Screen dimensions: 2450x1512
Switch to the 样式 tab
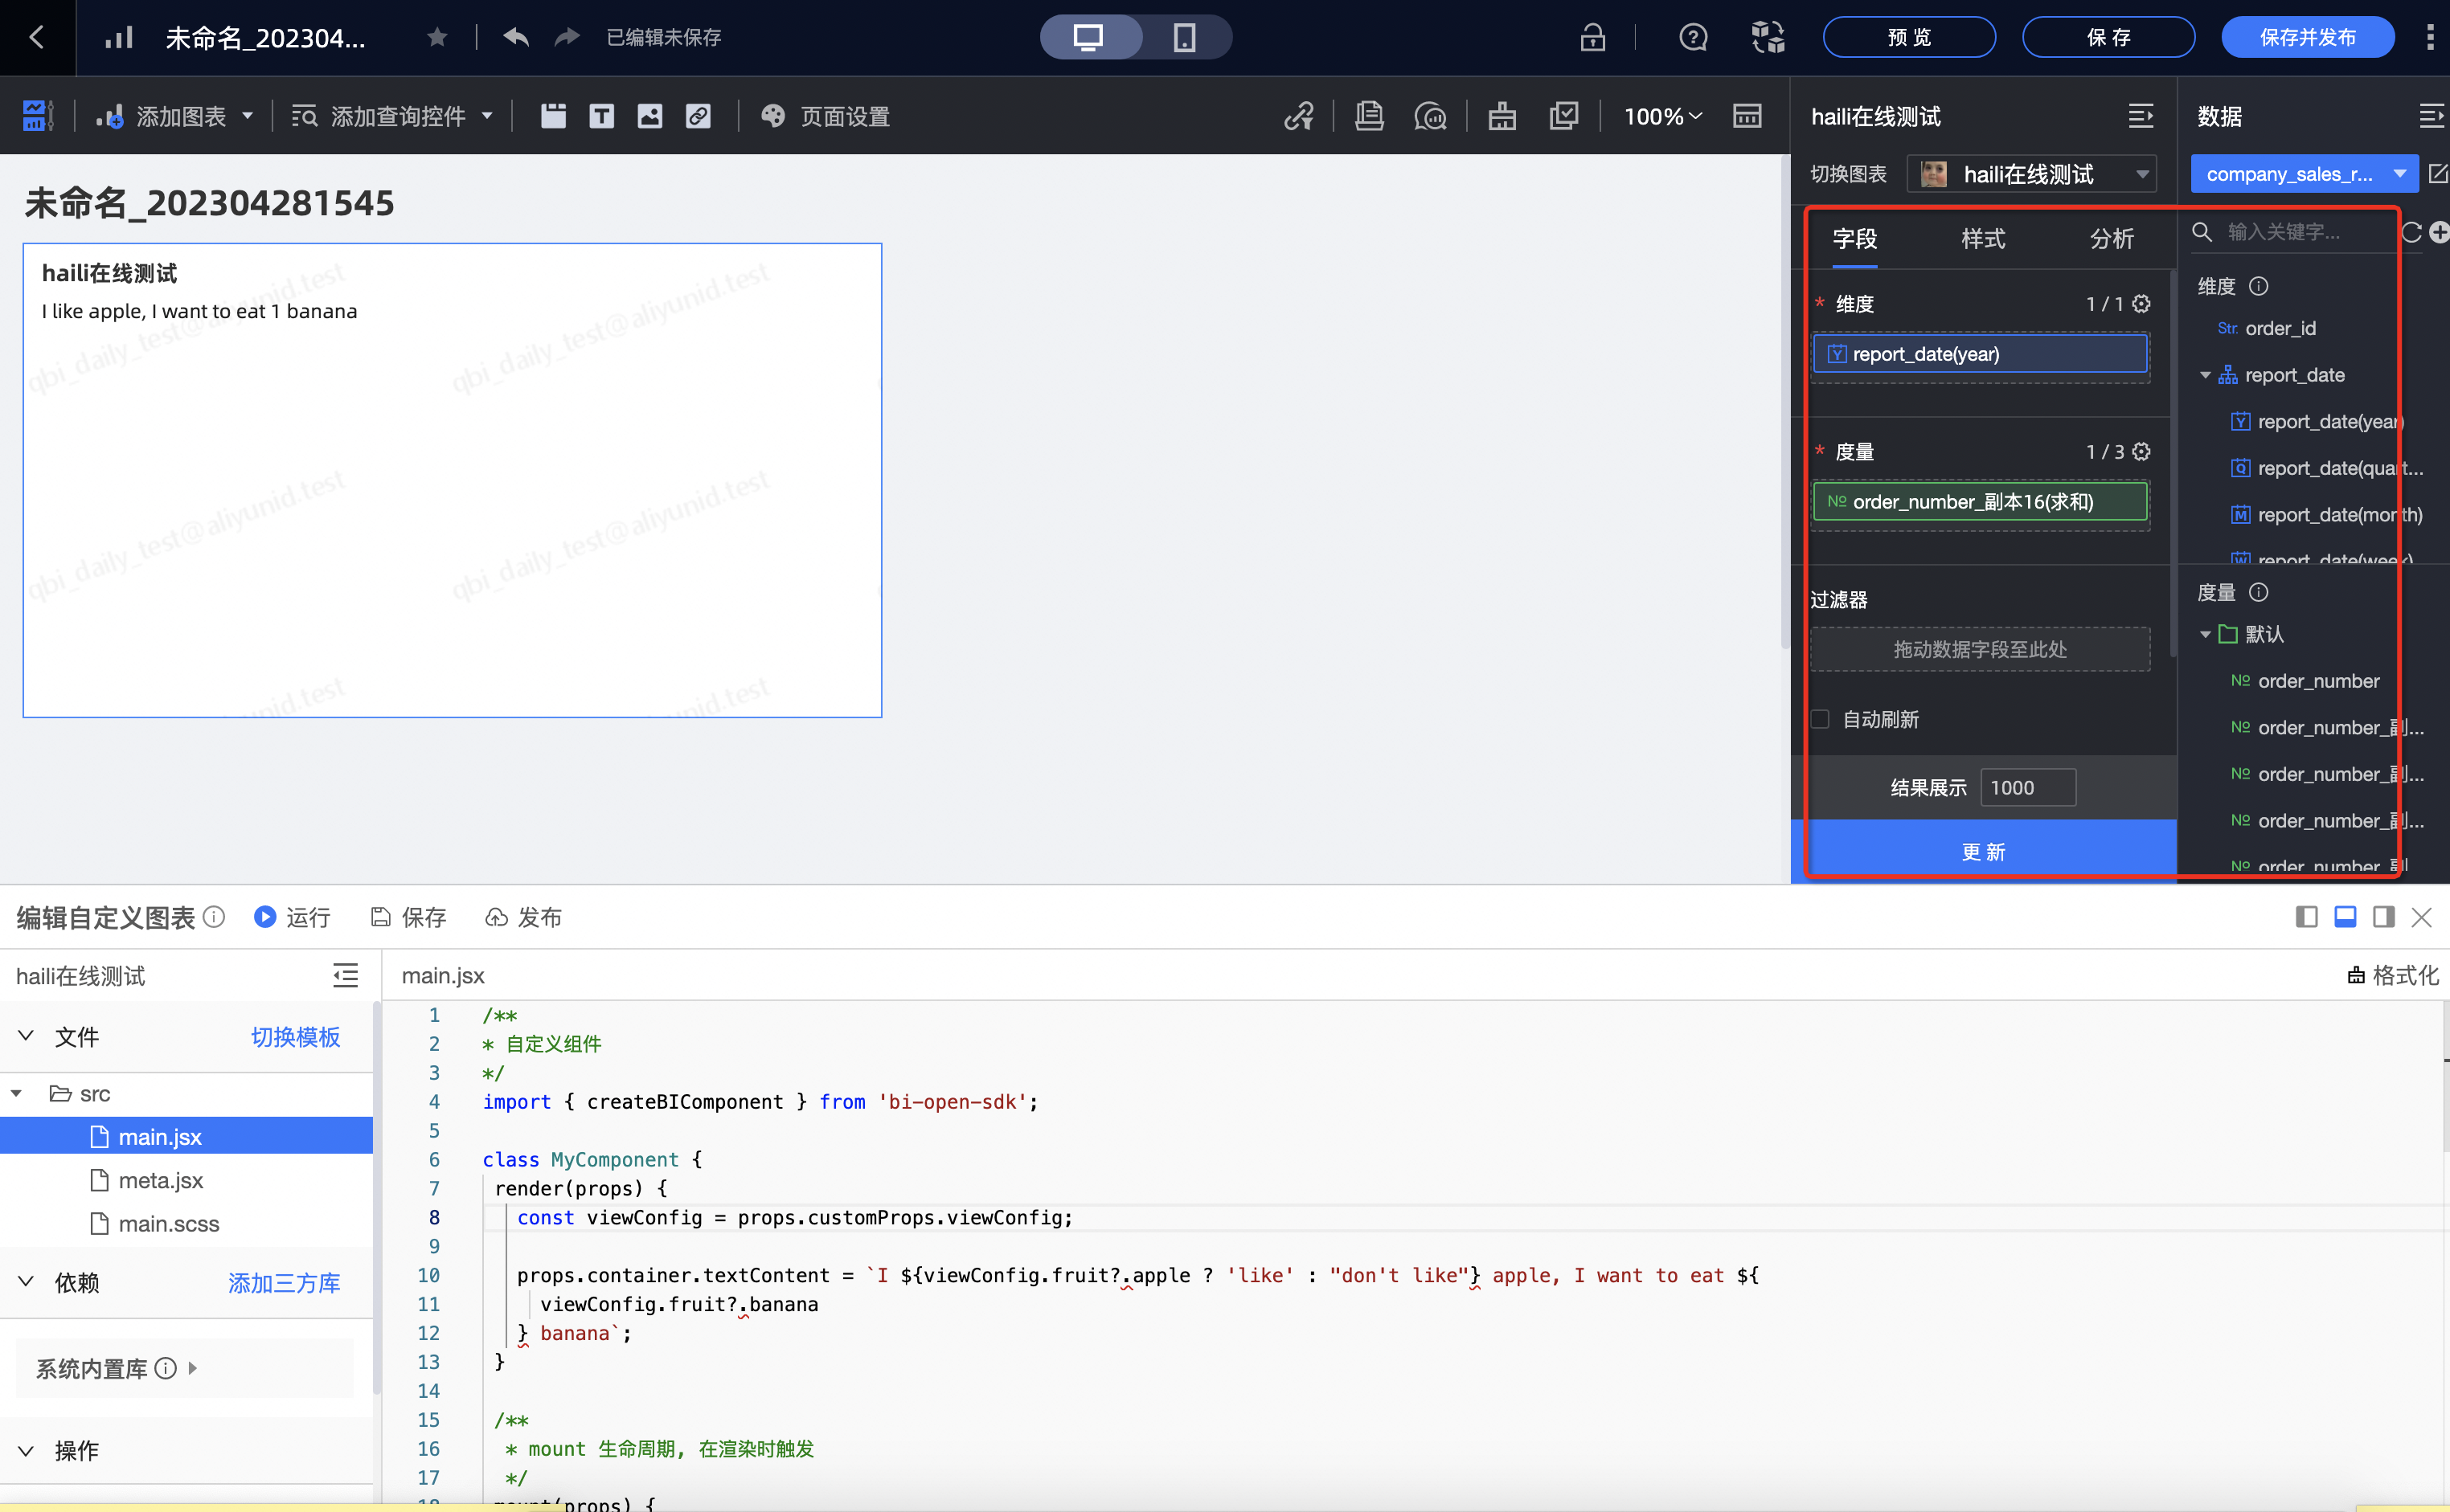pos(1983,239)
